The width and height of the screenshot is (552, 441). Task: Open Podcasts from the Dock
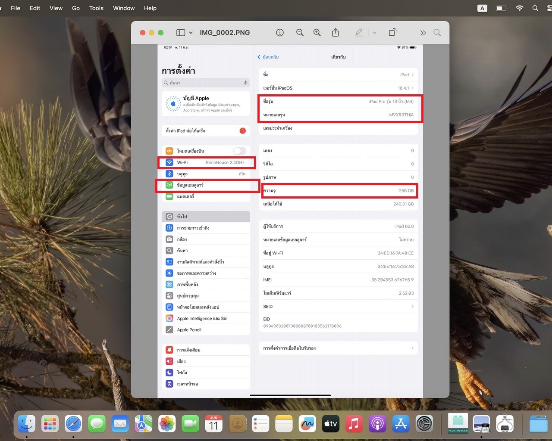377,424
